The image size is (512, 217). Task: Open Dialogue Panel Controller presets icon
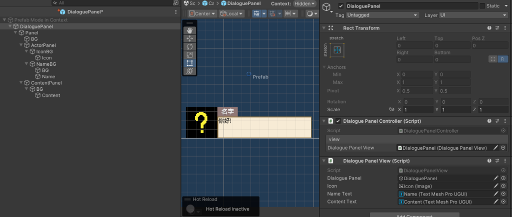(497, 121)
